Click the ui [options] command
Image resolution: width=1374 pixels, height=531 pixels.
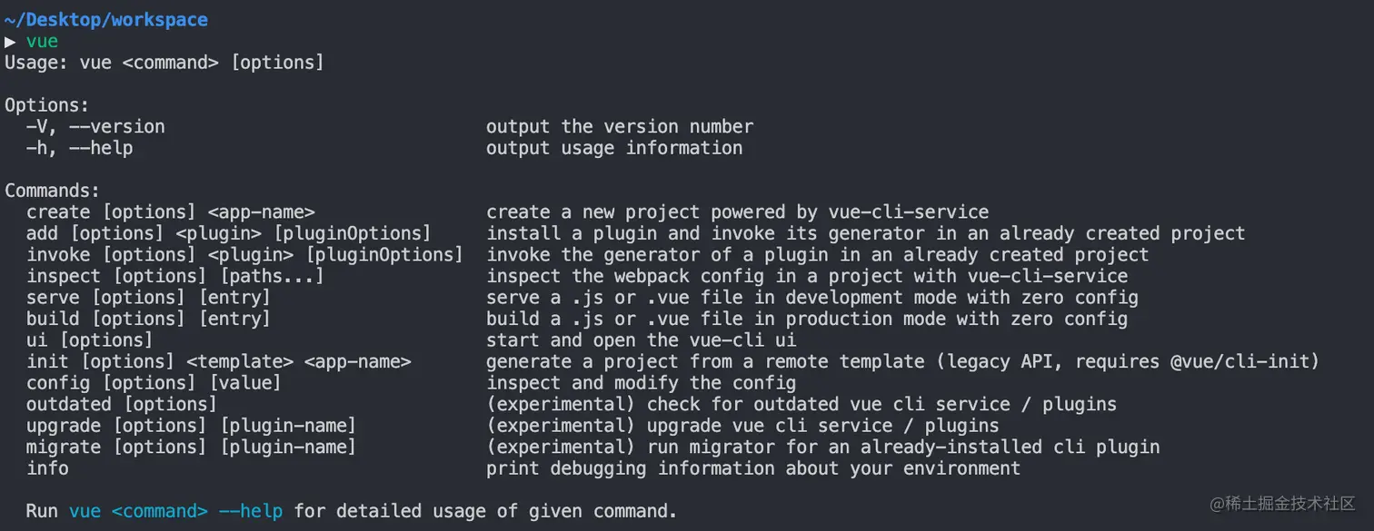pyautogui.click(x=89, y=340)
